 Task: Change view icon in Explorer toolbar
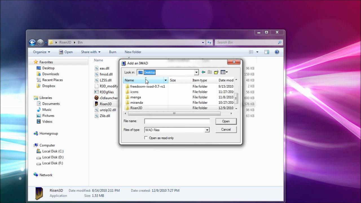pos(251,52)
